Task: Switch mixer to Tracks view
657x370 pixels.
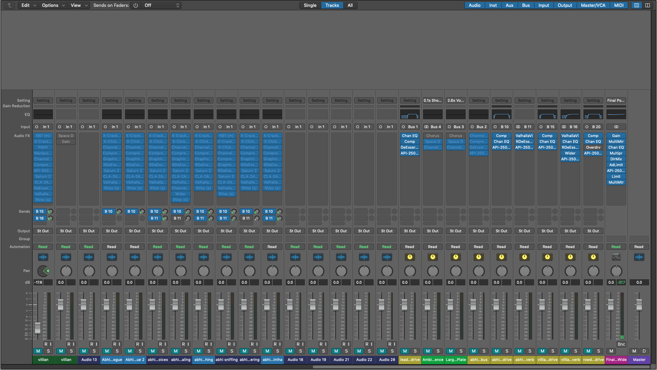Action: coord(332,5)
